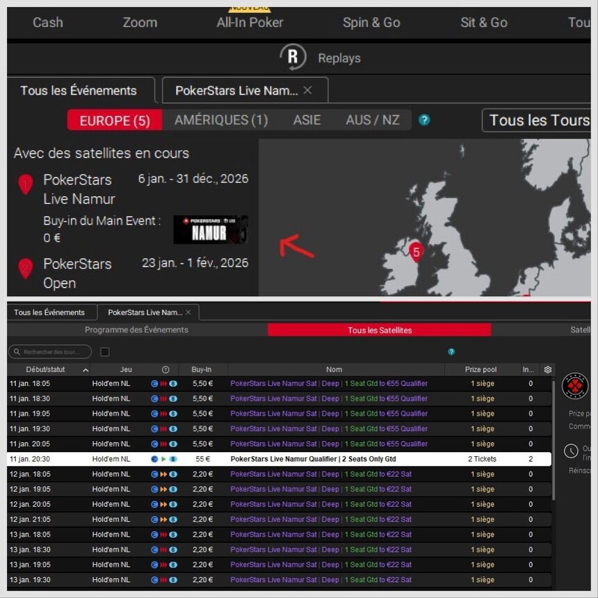Sort the list by Buy-In column header
This screenshot has height=598, width=598.
202,370
